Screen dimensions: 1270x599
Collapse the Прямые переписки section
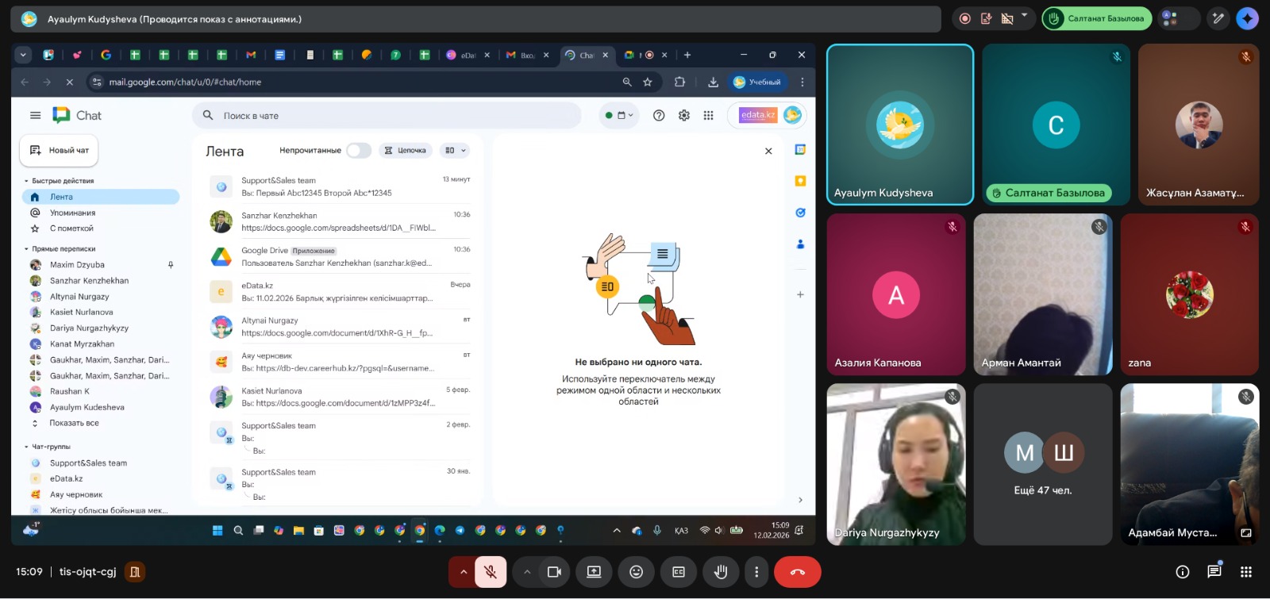[x=26, y=249]
